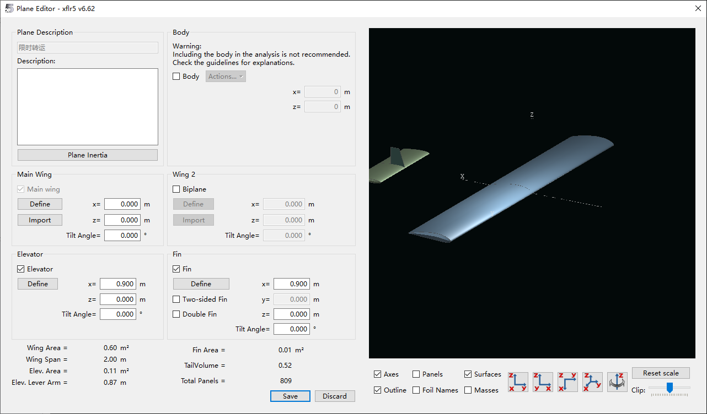The image size is (707, 414).
Task: Edit the Elevator x position field
Action: (118, 284)
